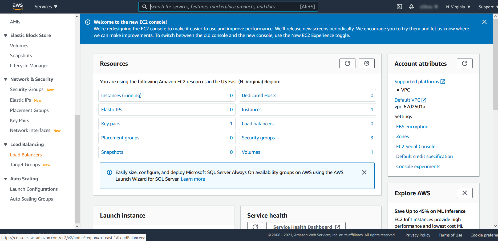Open the Security groups resource card

pos(307,138)
